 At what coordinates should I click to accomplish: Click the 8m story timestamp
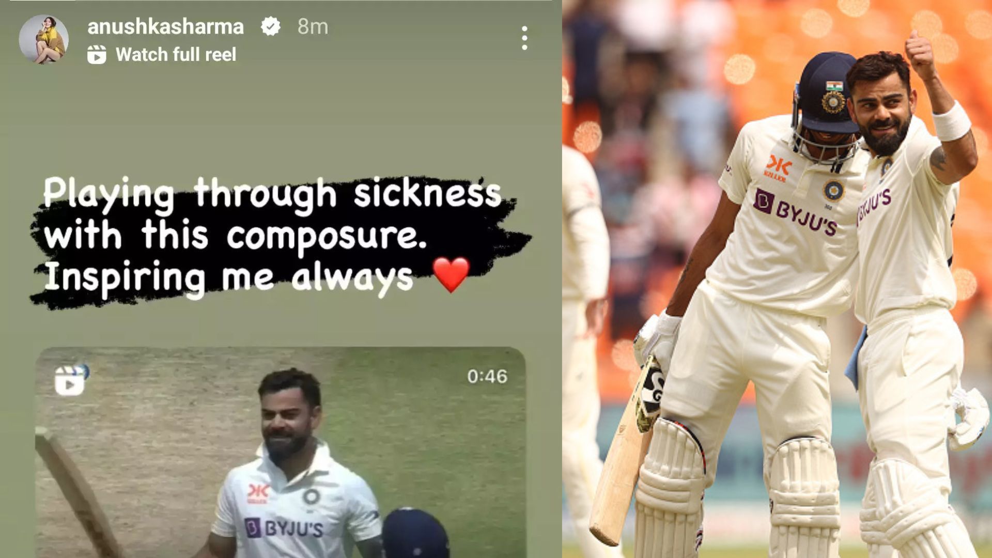pyautogui.click(x=313, y=26)
